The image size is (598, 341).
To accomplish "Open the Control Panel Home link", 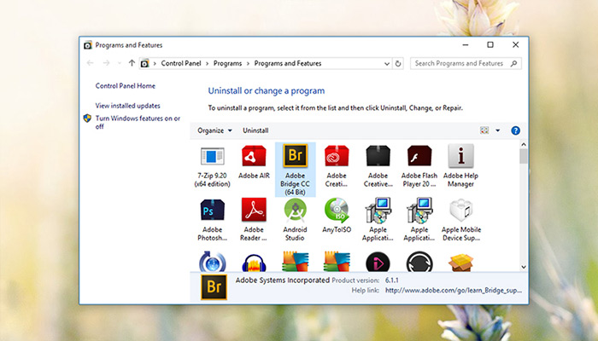I will click(125, 86).
